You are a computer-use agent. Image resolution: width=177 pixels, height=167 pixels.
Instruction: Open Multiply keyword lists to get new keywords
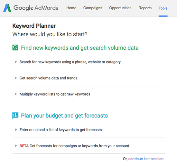pos(55,94)
